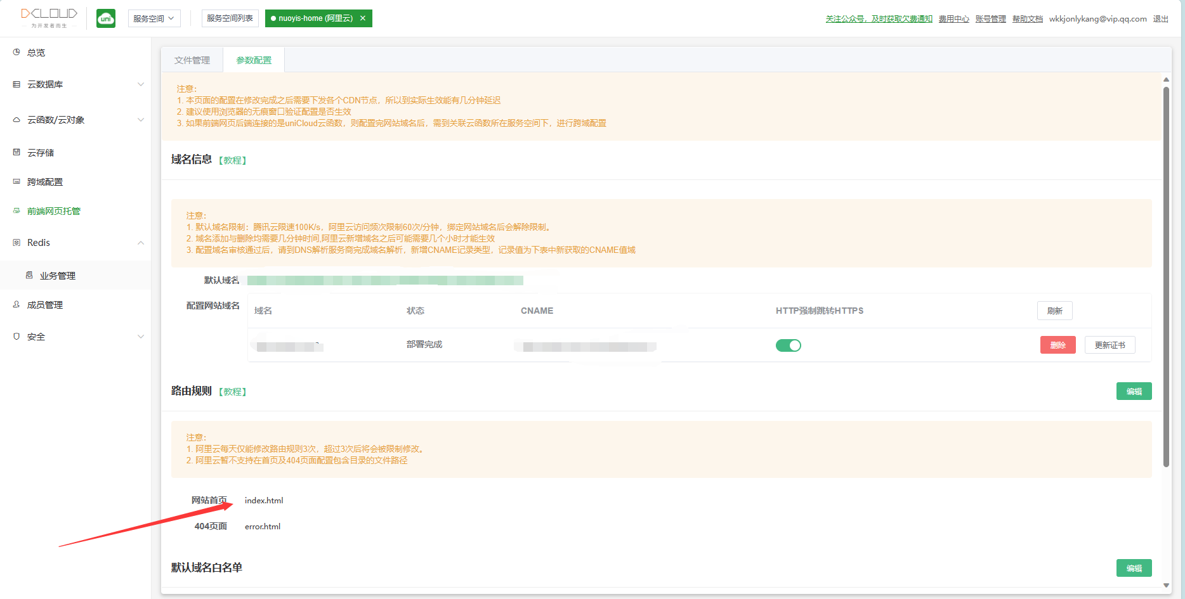Click the 成员管理 member icon
Image resolution: width=1185 pixels, height=599 pixels.
point(16,305)
